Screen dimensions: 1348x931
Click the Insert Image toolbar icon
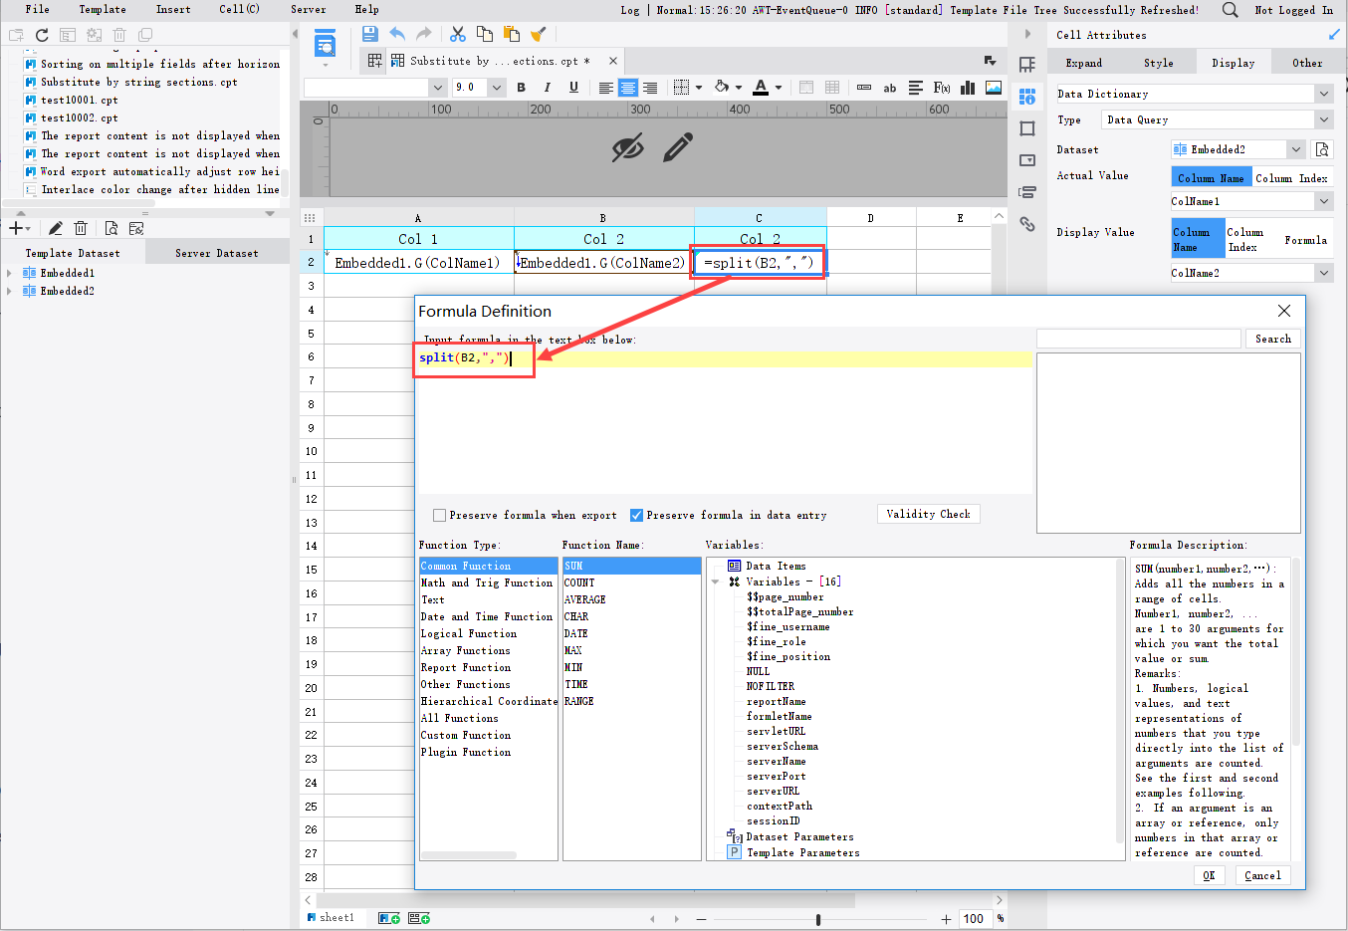(x=993, y=88)
